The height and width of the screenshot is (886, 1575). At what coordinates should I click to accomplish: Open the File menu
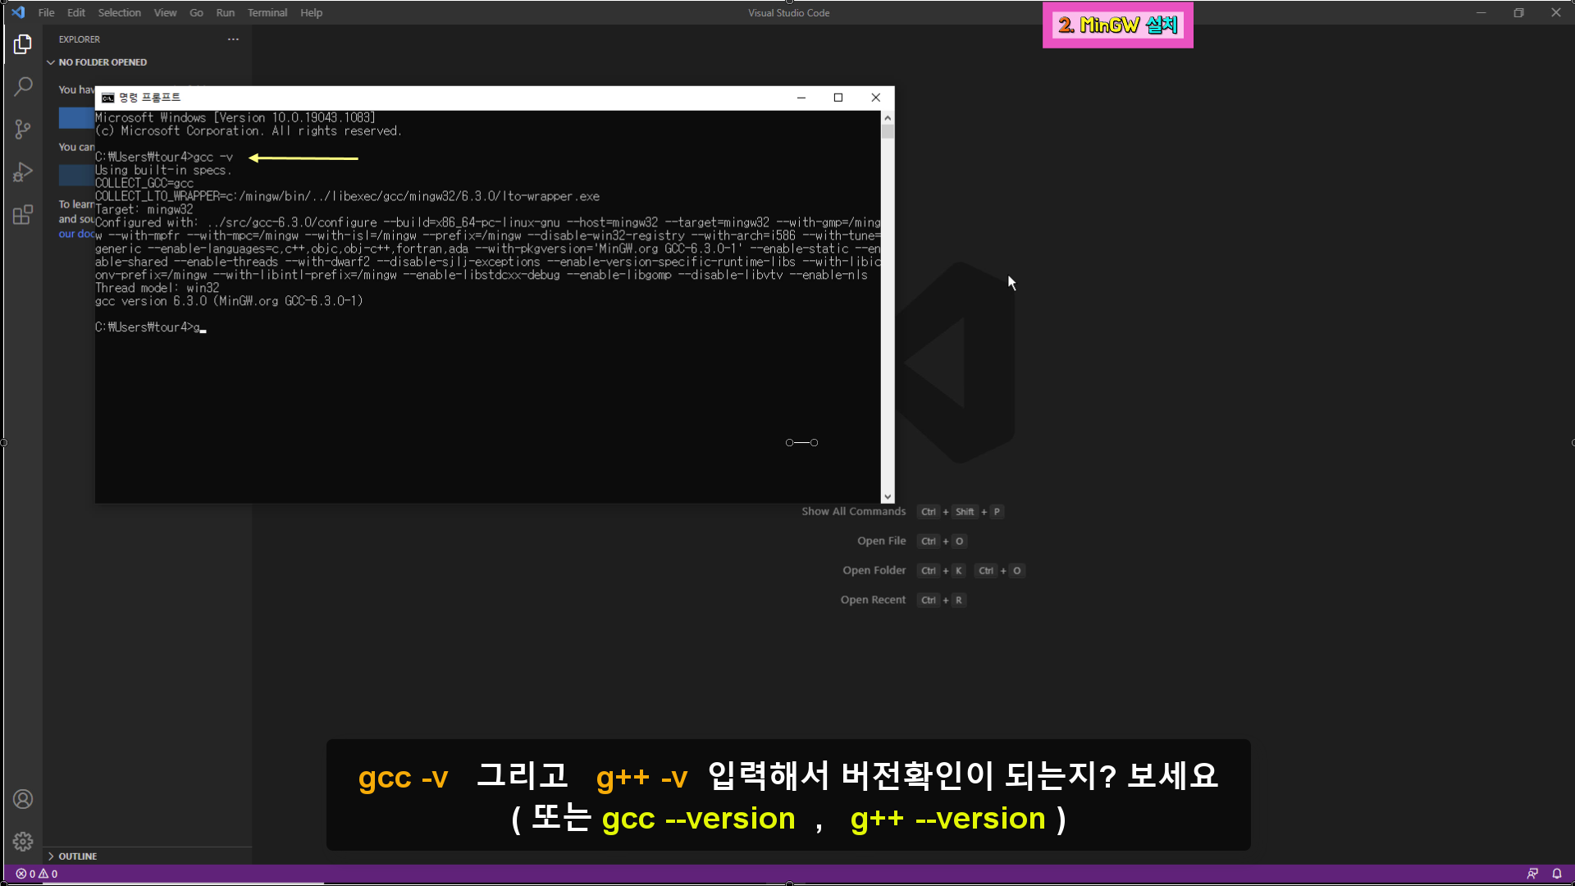[x=46, y=13]
